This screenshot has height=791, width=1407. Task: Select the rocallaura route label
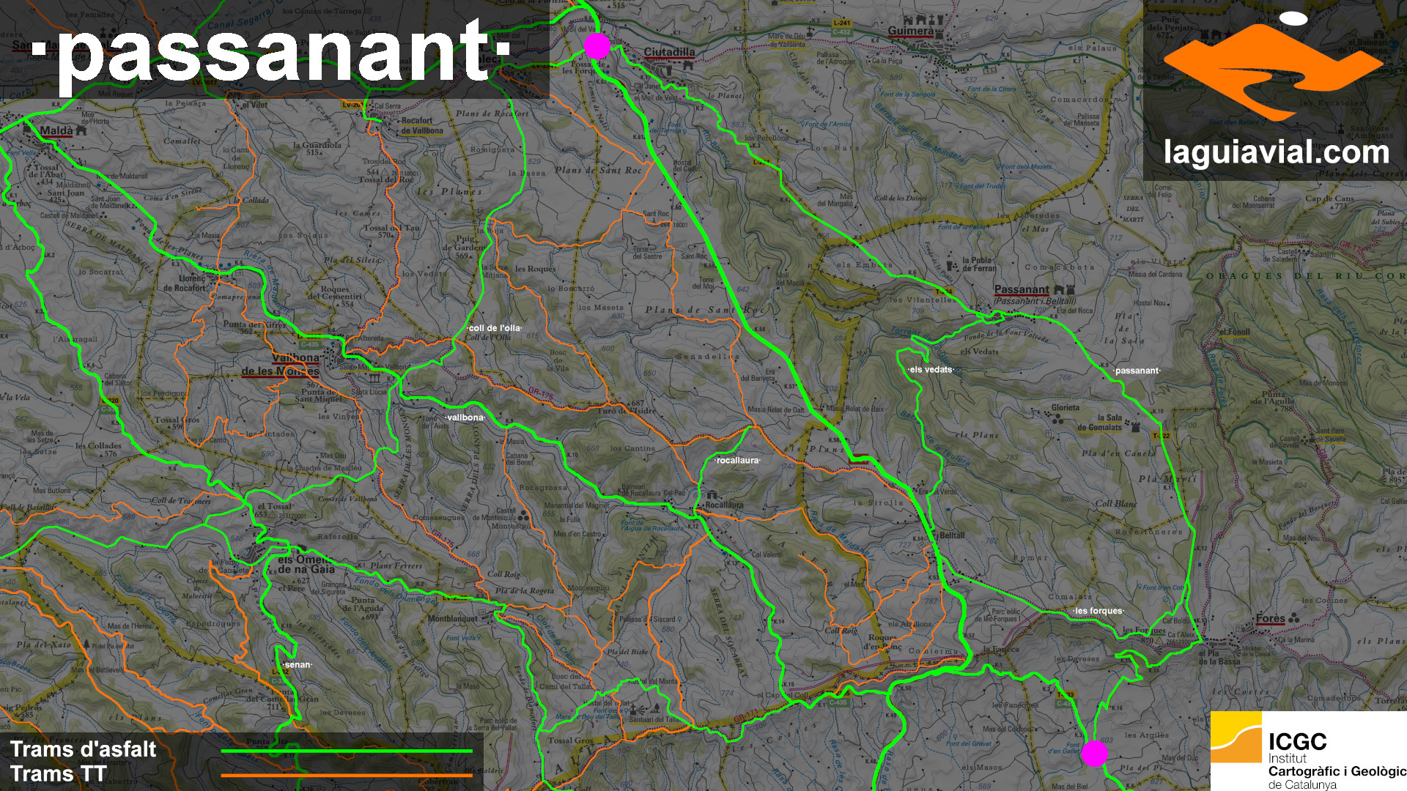click(x=737, y=461)
